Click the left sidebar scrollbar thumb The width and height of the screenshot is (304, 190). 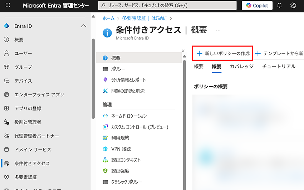pos(93,78)
